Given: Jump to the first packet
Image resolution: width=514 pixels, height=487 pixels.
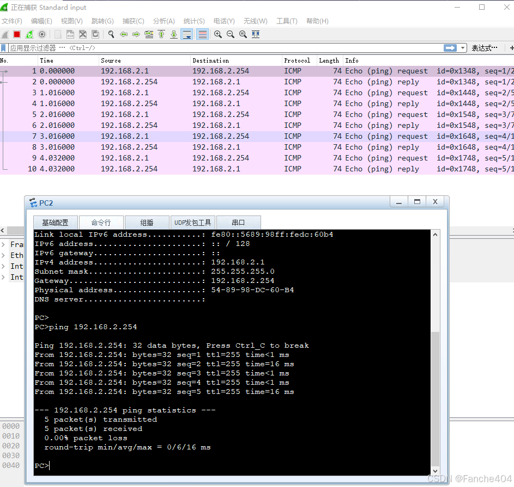Looking at the screenshot, I should (x=161, y=34).
